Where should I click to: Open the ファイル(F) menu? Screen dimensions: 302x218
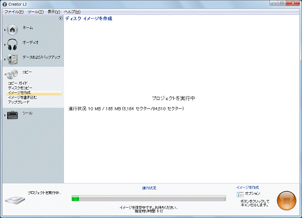(x=14, y=12)
